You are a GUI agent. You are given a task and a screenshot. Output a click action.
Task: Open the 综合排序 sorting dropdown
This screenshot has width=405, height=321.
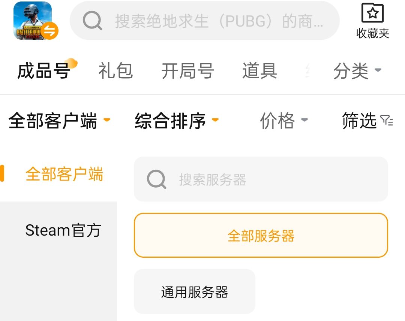tap(176, 121)
